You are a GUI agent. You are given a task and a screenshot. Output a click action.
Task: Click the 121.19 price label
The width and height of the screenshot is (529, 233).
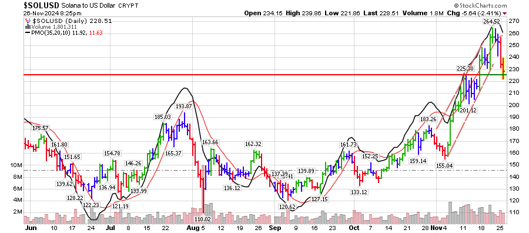coord(120,207)
